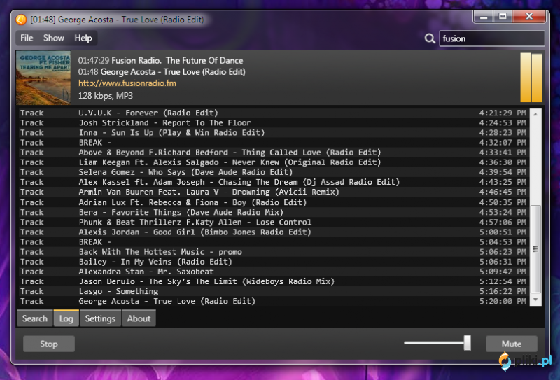The width and height of the screenshot is (560, 380).
Task: Click the audio level meter bars
Action: click(531, 78)
